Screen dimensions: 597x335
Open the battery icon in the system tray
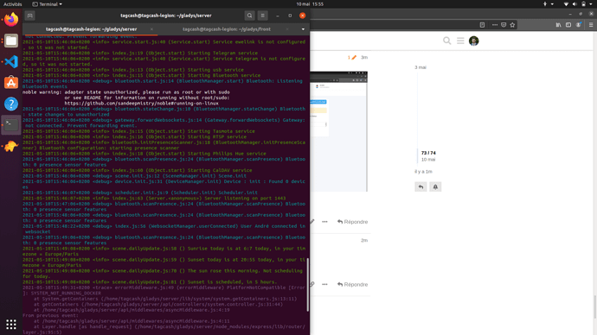click(583, 4)
